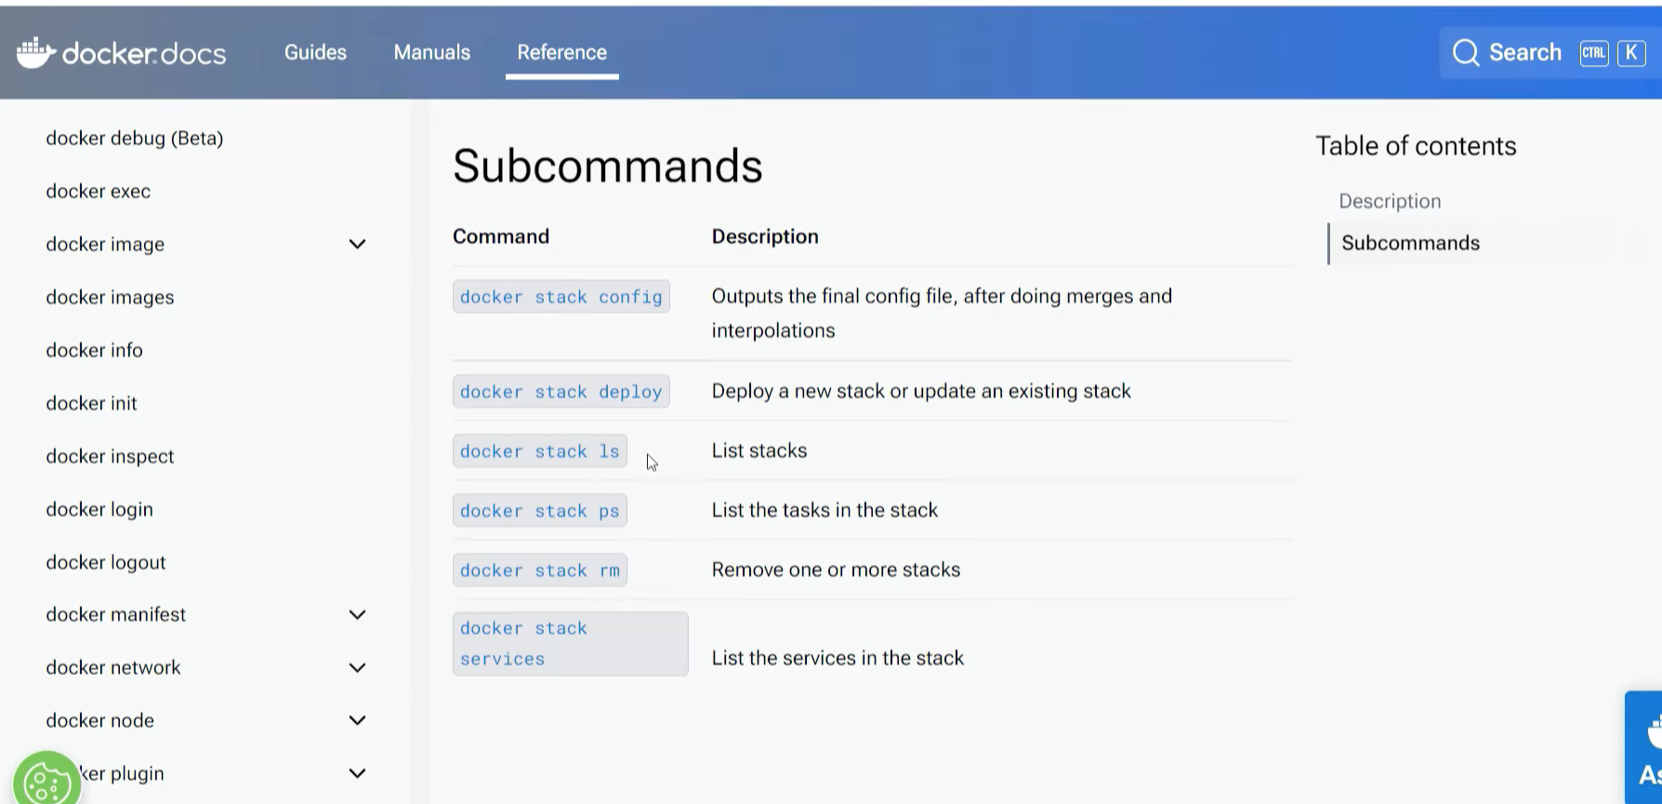Click the search magnifier icon
This screenshot has height=804, width=1662.
[x=1466, y=53]
